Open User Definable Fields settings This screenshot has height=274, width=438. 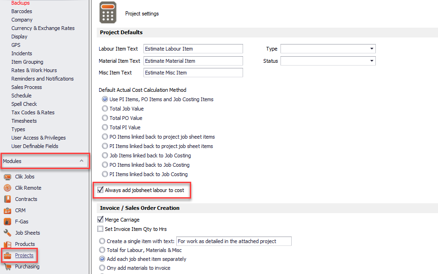point(35,146)
